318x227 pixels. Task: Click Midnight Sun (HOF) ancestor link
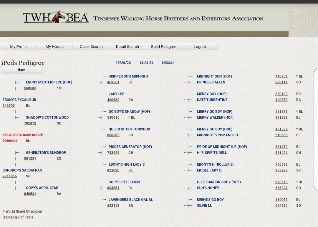[214, 76]
